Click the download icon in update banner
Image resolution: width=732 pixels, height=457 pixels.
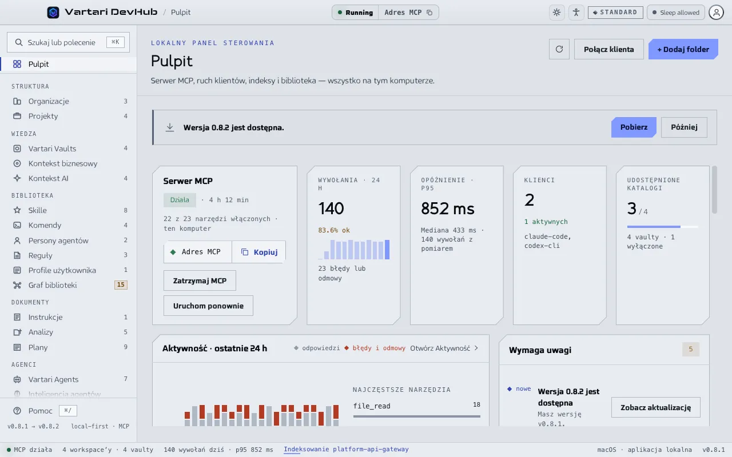click(170, 127)
